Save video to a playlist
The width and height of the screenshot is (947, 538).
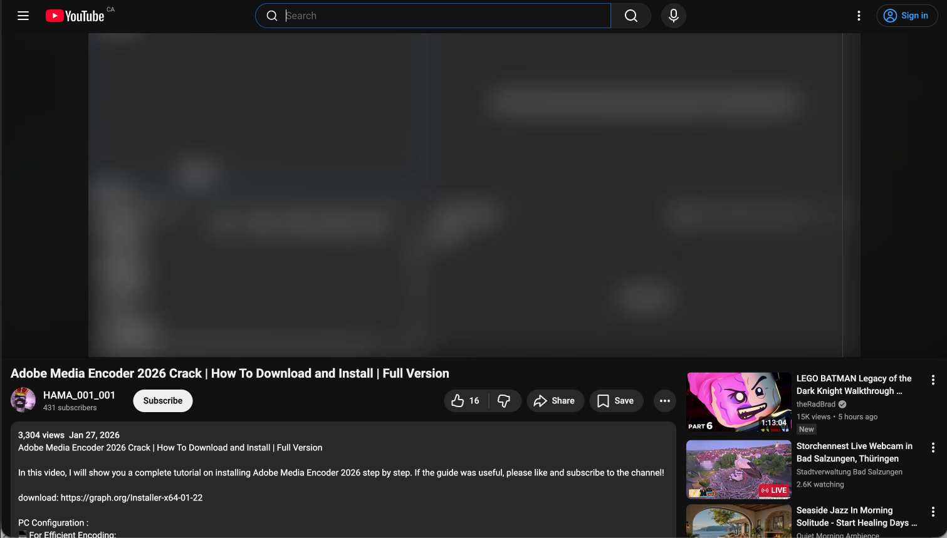click(x=616, y=401)
